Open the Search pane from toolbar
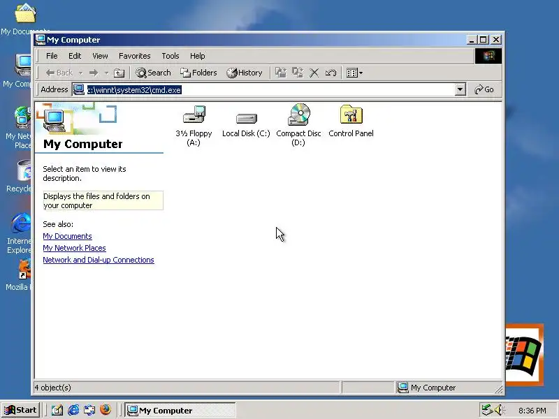The image size is (559, 419). pos(153,73)
